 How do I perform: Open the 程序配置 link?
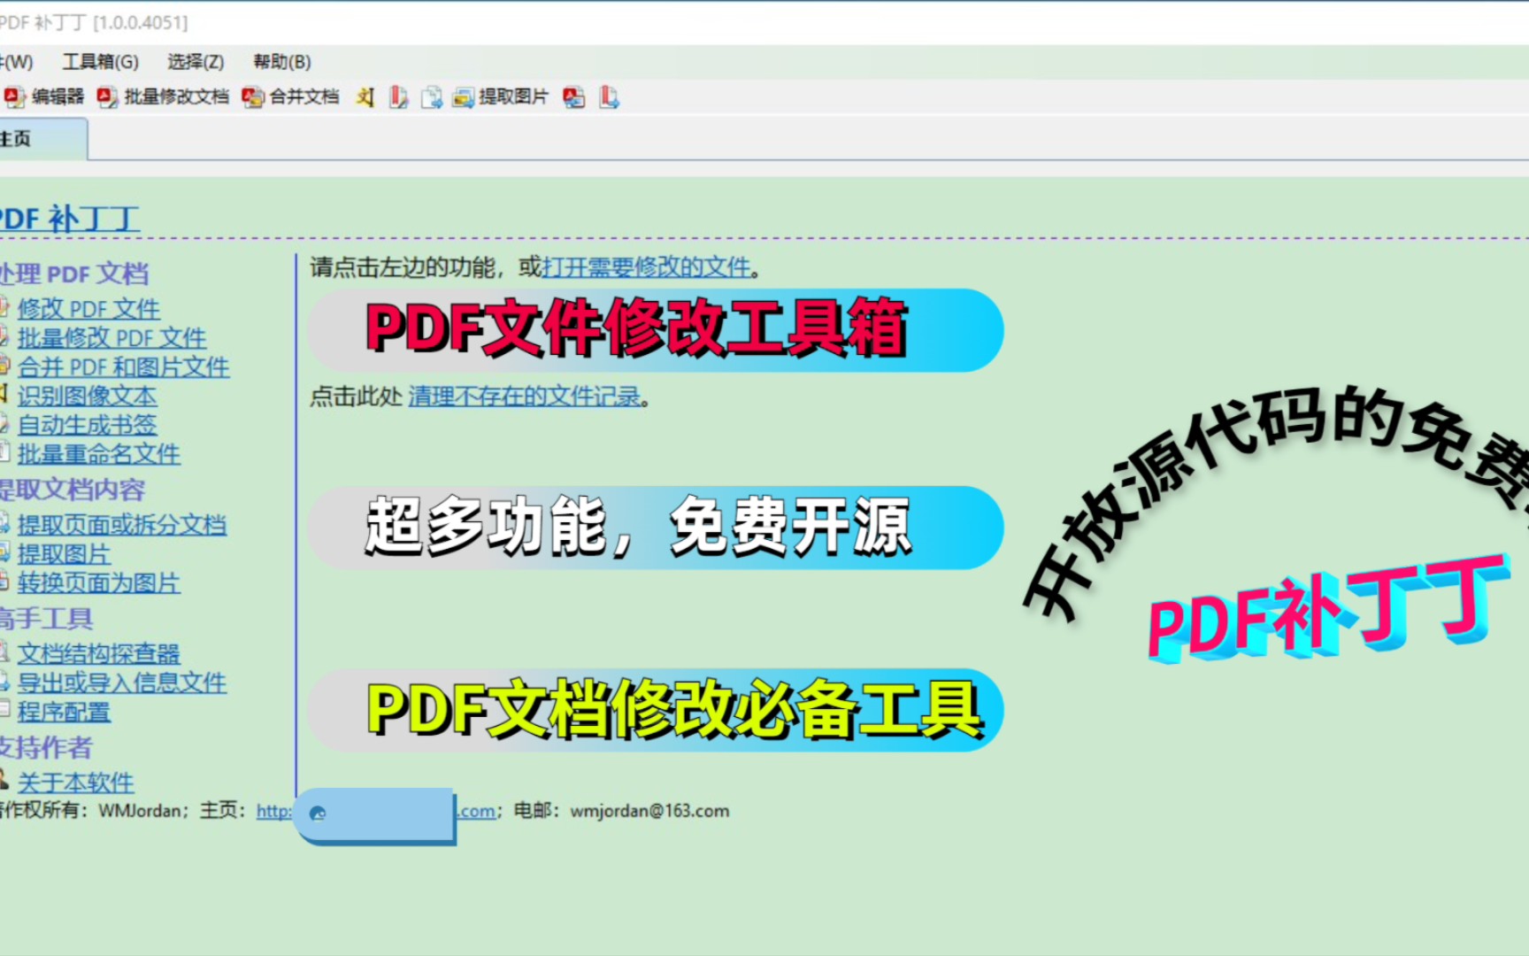tap(64, 712)
